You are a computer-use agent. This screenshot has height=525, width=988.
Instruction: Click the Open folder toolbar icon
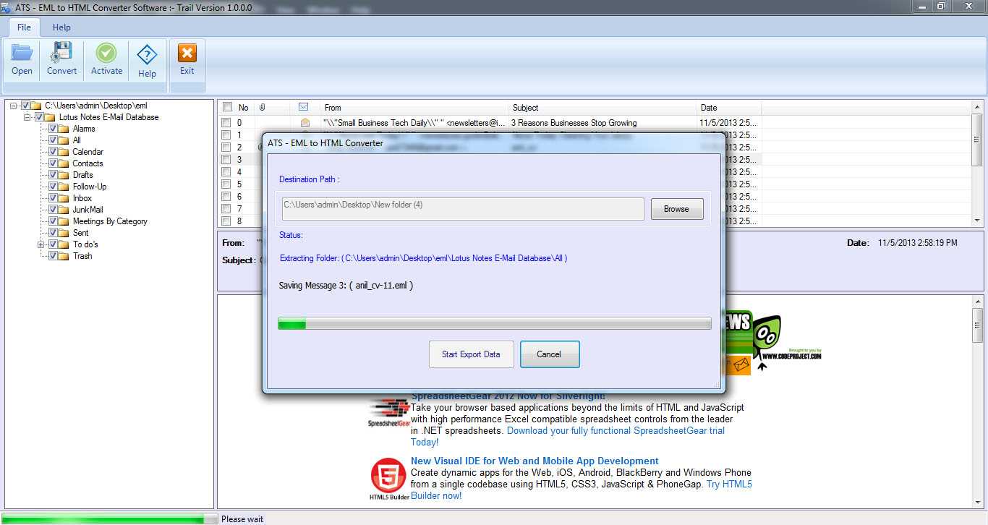[x=22, y=53]
